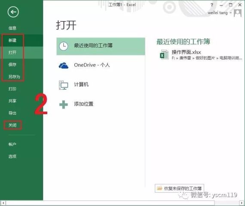The image size is (245, 206).
Task: Open the 打印 page
Action: [x=12, y=89]
